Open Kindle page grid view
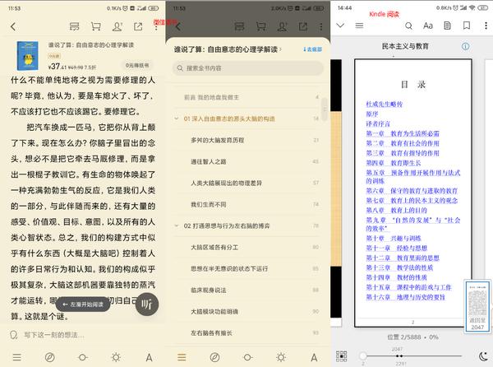This screenshot has height=367, width=493. (342, 356)
